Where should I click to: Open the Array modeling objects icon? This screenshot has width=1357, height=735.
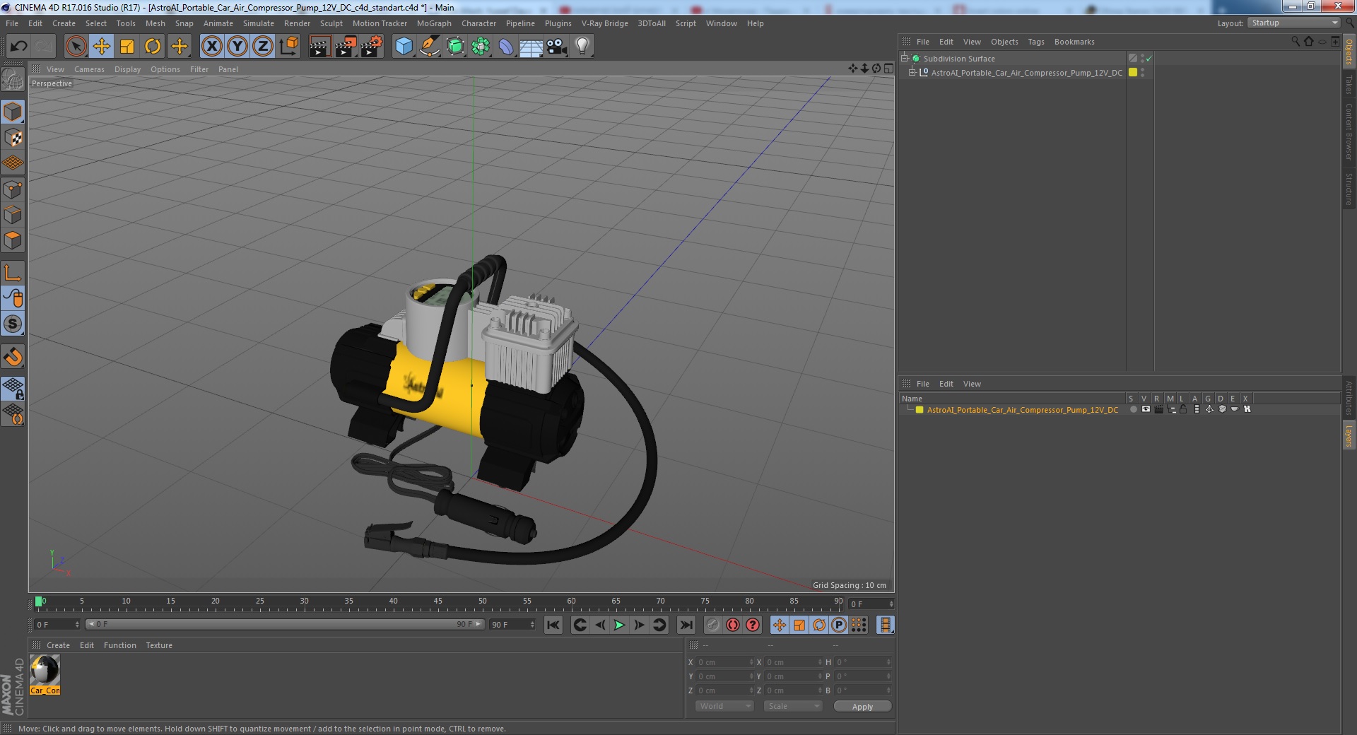tap(481, 47)
